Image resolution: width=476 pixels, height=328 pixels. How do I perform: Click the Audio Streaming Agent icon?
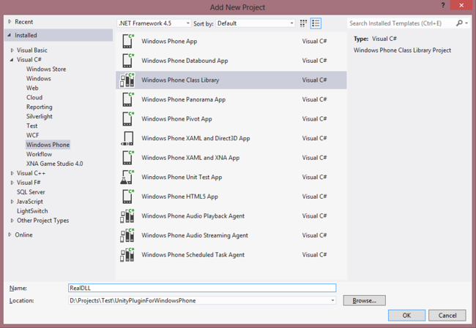pos(127,235)
